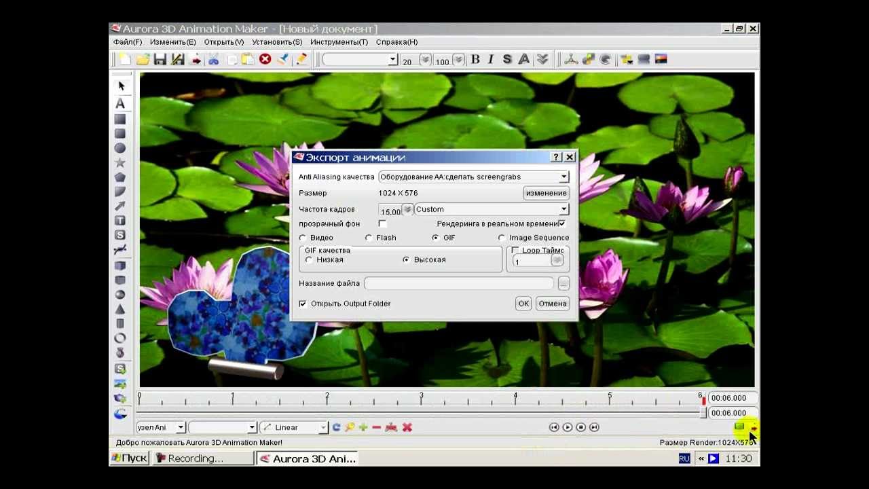This screenshot has width=869, height=489.
Task: Select the text A tool in left toolbar
Action: 120,104
